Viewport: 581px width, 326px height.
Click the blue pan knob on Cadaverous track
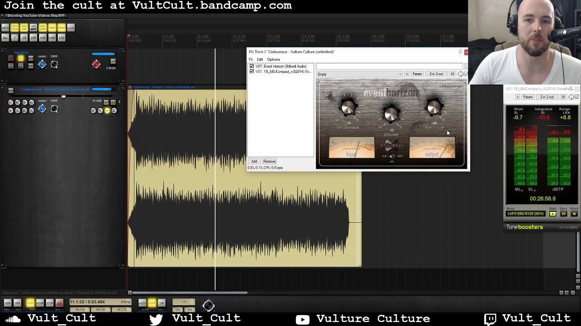[42, 109]
